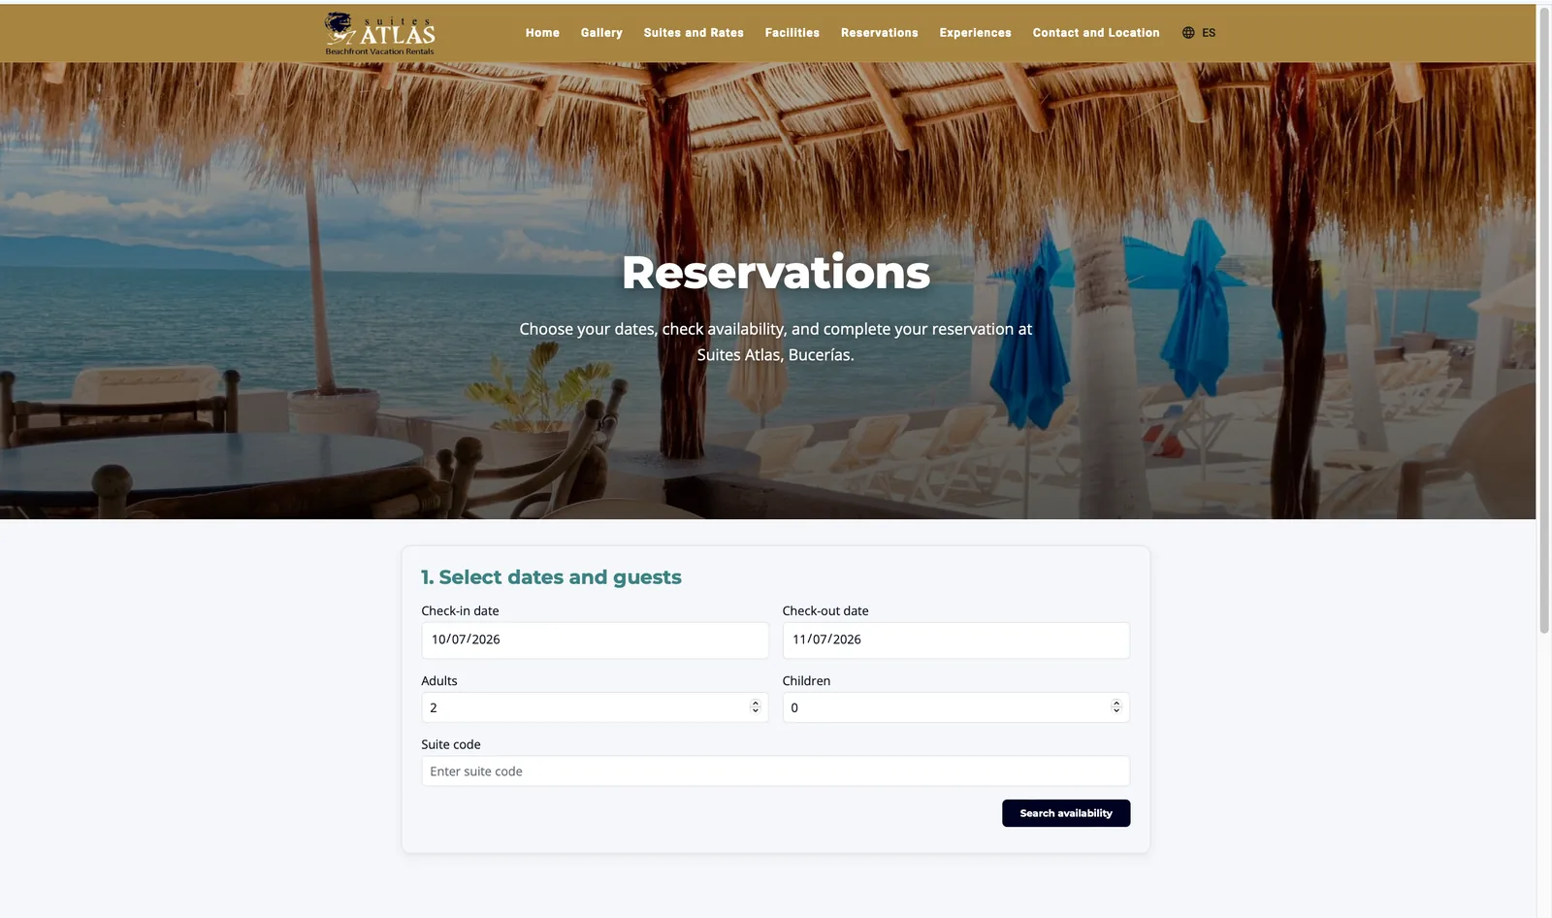Click the Check-out date field
The height and width of the screenshot is (918, 1552).
coord(955,640)
